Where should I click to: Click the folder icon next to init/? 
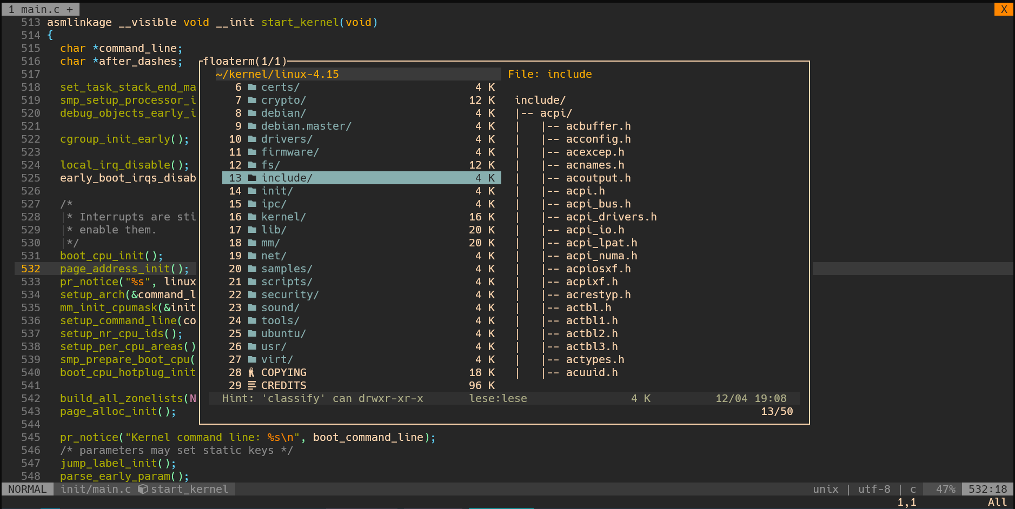coord(252,191)
